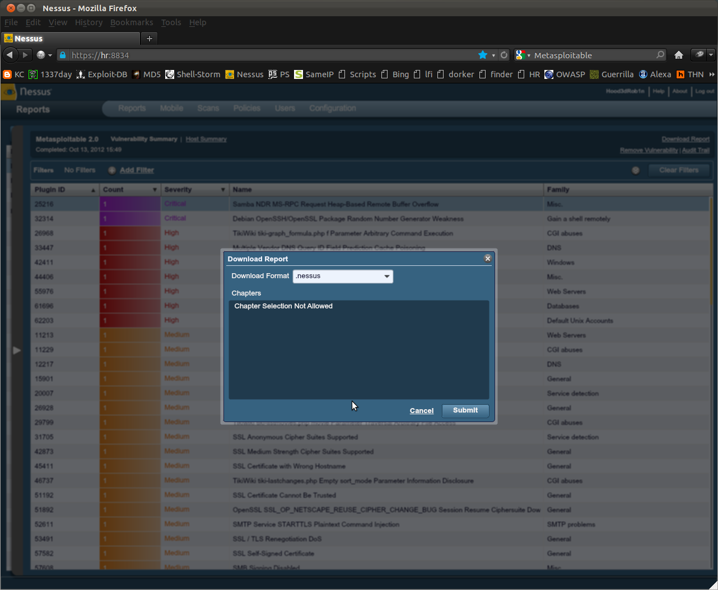The width and height of the screenshot is (718, 590).
Task: Open the Alexa bookmark
Action: click(x=655, y=74)
